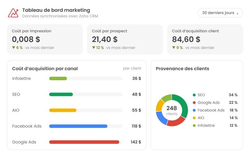
Task: Click the 12 % value in donut legend
Action: click(234, 125)
